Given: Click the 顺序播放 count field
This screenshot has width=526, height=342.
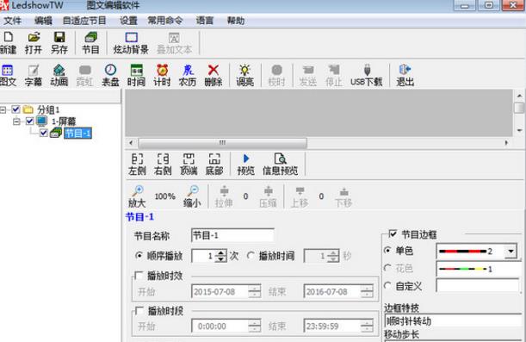Looking at the screenshot, I should coord(203,256).
